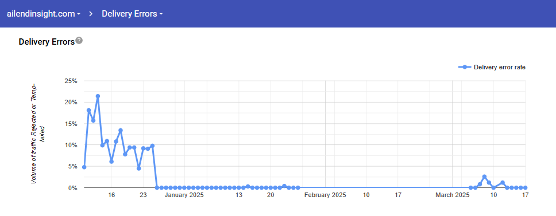Click the 'February 2025' axis label
The width and height of the screenshot is (556, 216).
pyautogui.click(x=325, y=195)
